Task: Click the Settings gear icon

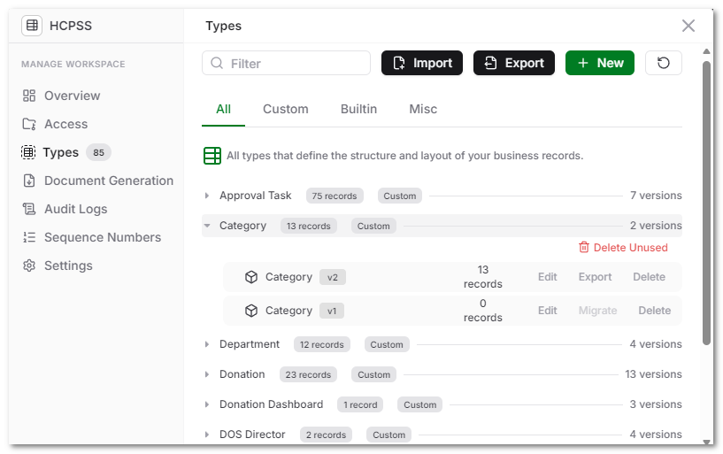Action: click(x=29, y=265)
